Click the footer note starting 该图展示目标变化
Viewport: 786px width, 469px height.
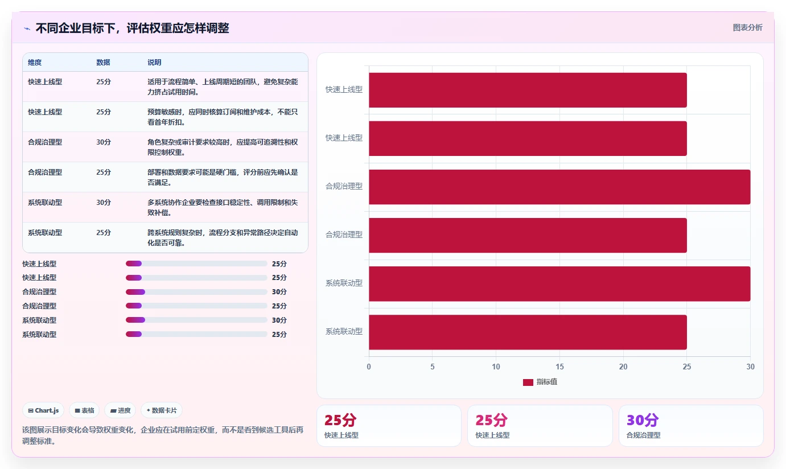click(163, 435)
